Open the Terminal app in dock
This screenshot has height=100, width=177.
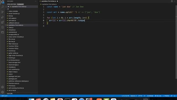[x=67, y=99]
